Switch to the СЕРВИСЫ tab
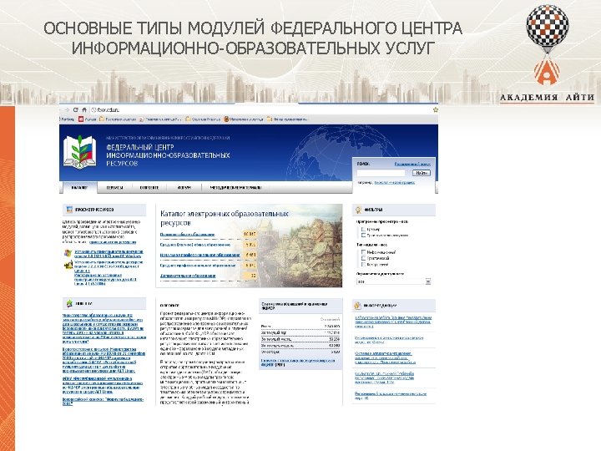 point(114,188)
